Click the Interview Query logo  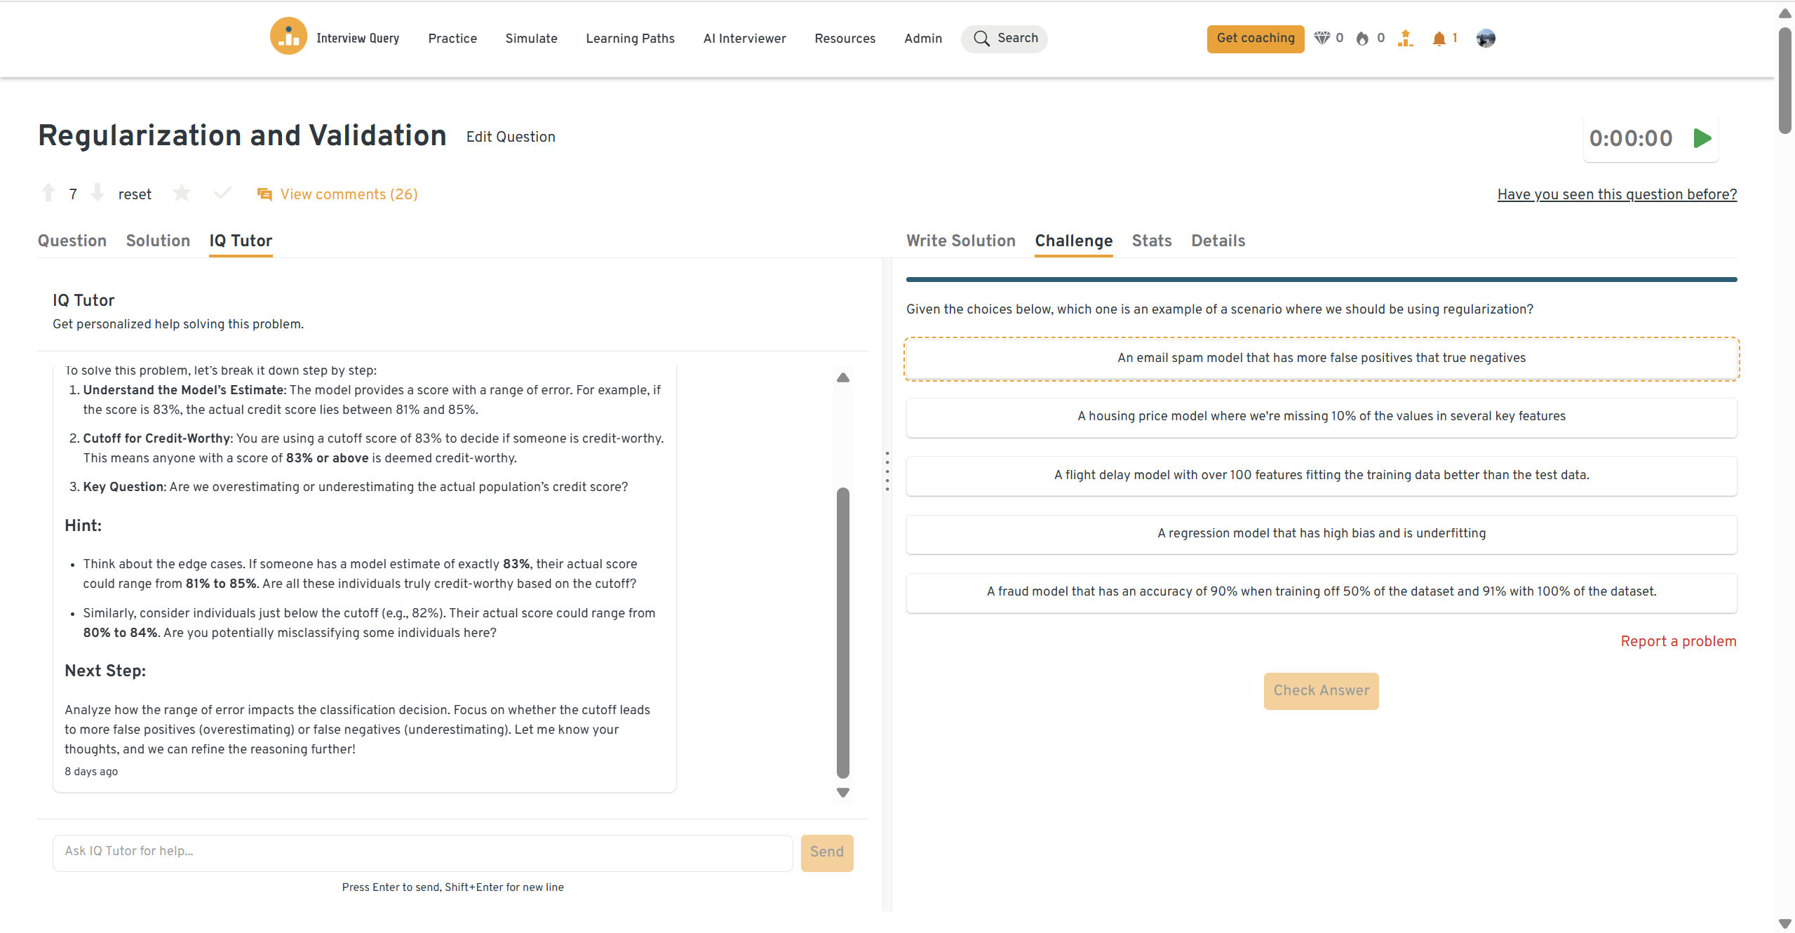point(288,36)
